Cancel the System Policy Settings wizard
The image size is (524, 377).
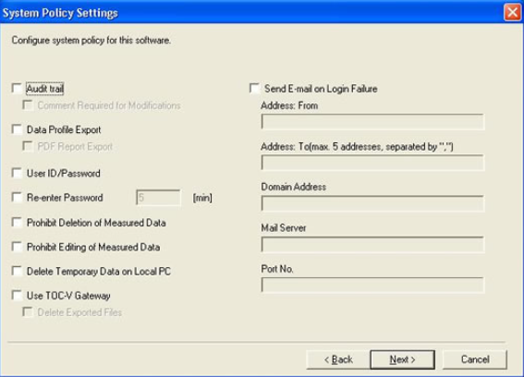(x=475, y=359)
